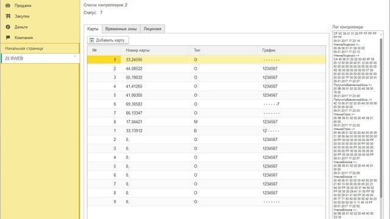Sort by the График column header
This screenshot has height=219, width=390.
tap(291, 50)
